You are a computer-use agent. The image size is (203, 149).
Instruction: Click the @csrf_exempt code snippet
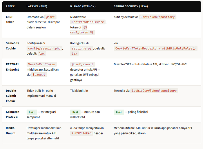[x=82, y=64]
